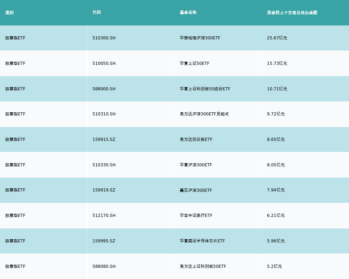Click 股票型ETF in the 510050.SH row
Image resolution: width=349 pixels, height=279 pixels.
click(15, 63)
